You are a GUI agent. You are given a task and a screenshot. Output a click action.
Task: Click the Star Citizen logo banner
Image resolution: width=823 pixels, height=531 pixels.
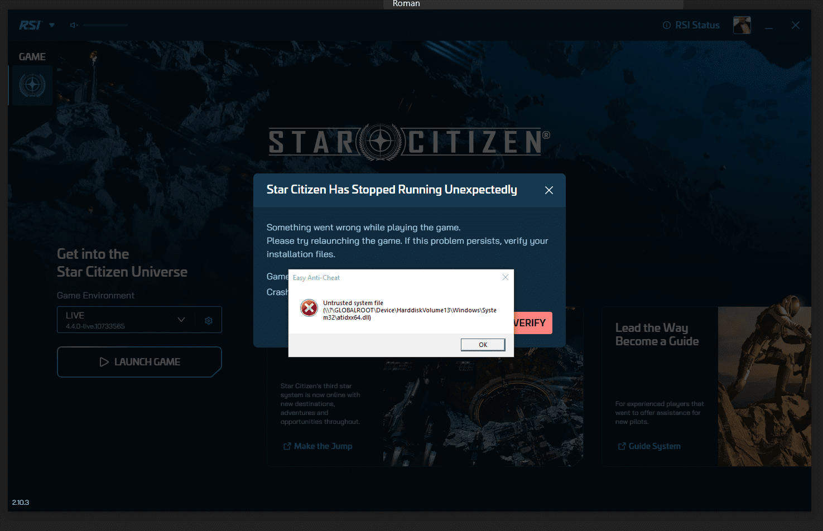tap(409, 142)
